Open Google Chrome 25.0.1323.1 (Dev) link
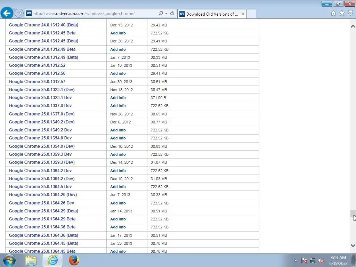This screenshot has height=267, width=356. point(42,89)
